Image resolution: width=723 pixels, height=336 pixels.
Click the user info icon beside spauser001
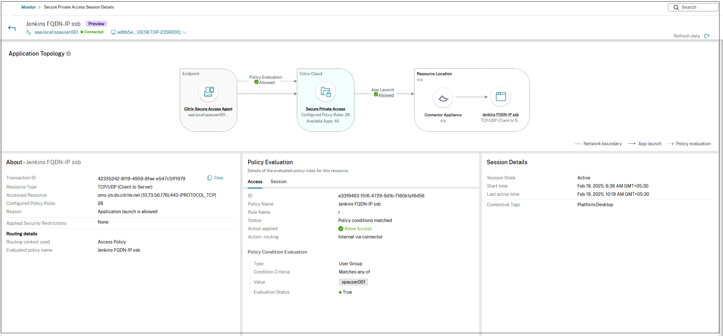(28, 32)
